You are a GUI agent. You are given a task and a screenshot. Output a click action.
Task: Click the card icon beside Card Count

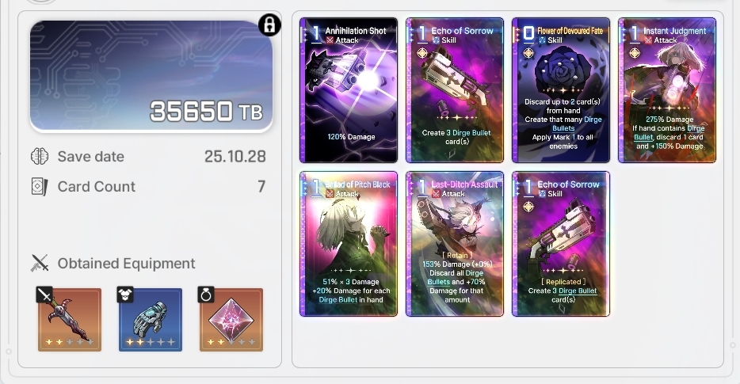click(40, 187)
